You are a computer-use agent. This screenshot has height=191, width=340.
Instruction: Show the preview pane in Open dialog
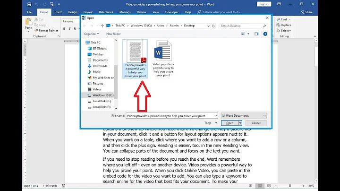256,34
